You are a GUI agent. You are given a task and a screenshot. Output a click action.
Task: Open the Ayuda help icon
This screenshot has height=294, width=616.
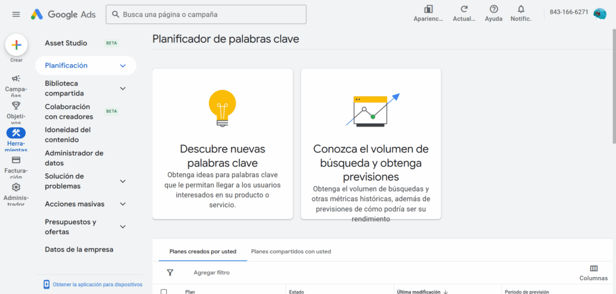click(x=494, y=10)
